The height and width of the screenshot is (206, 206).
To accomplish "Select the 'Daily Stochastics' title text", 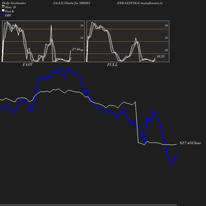I will point(14,3).
